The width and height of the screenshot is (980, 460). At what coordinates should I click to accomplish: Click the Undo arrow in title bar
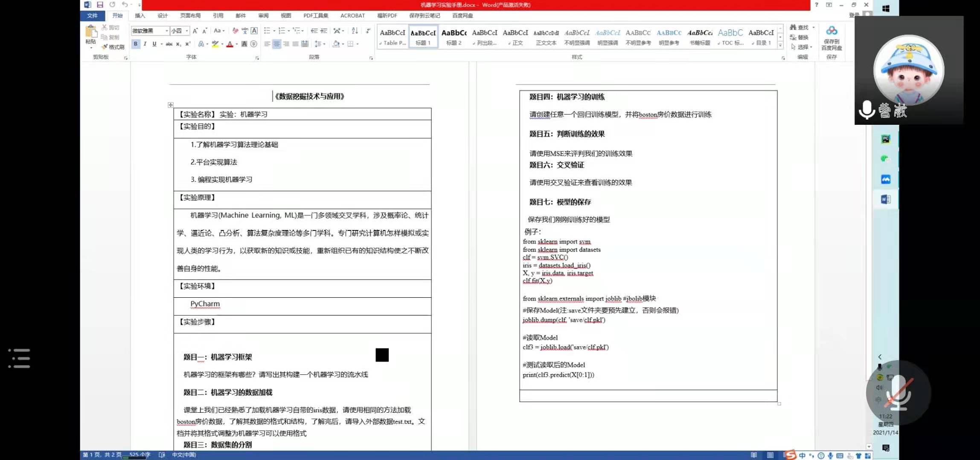click(125, 5)
